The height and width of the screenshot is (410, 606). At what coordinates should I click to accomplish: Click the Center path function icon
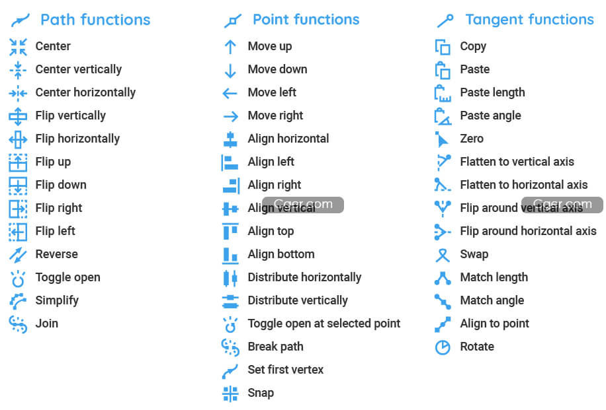[x=18, y=47]
